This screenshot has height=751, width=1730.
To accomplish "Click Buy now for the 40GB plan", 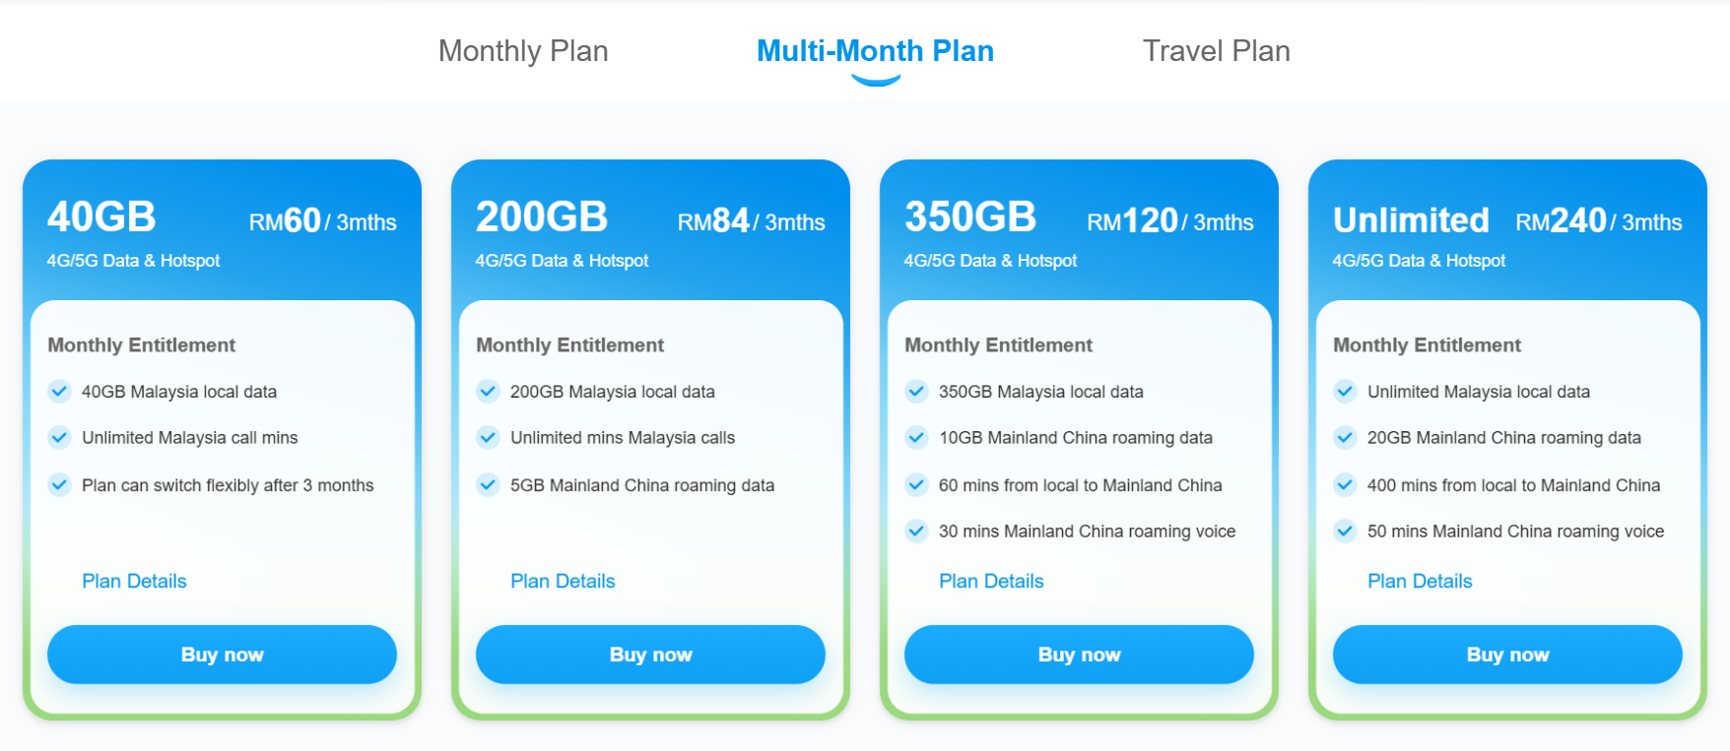I will [222, 655].
